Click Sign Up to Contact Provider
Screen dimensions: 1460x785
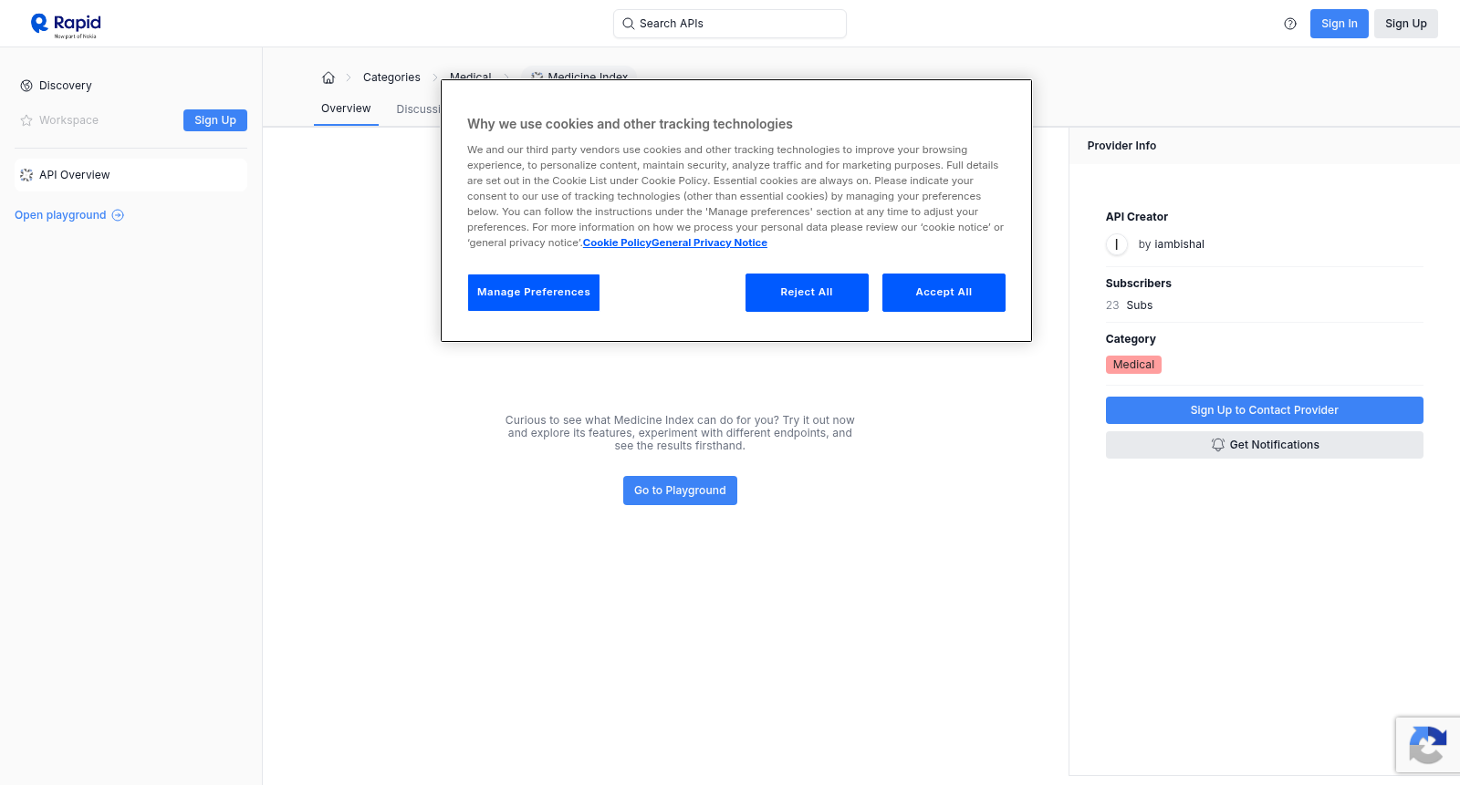click(1264, 410)
